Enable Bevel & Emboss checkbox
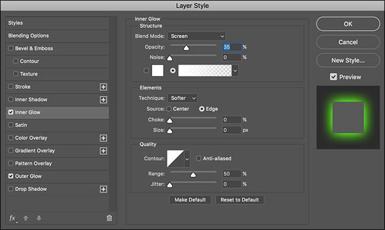 [11, 48]
